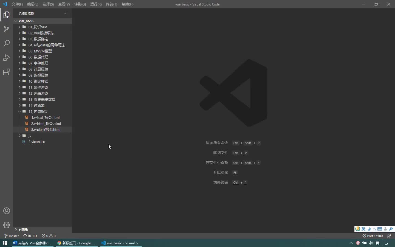Open 2.v-html_指令.html file
This screenshot has width=395, height=247.
[x=43, y=123]
